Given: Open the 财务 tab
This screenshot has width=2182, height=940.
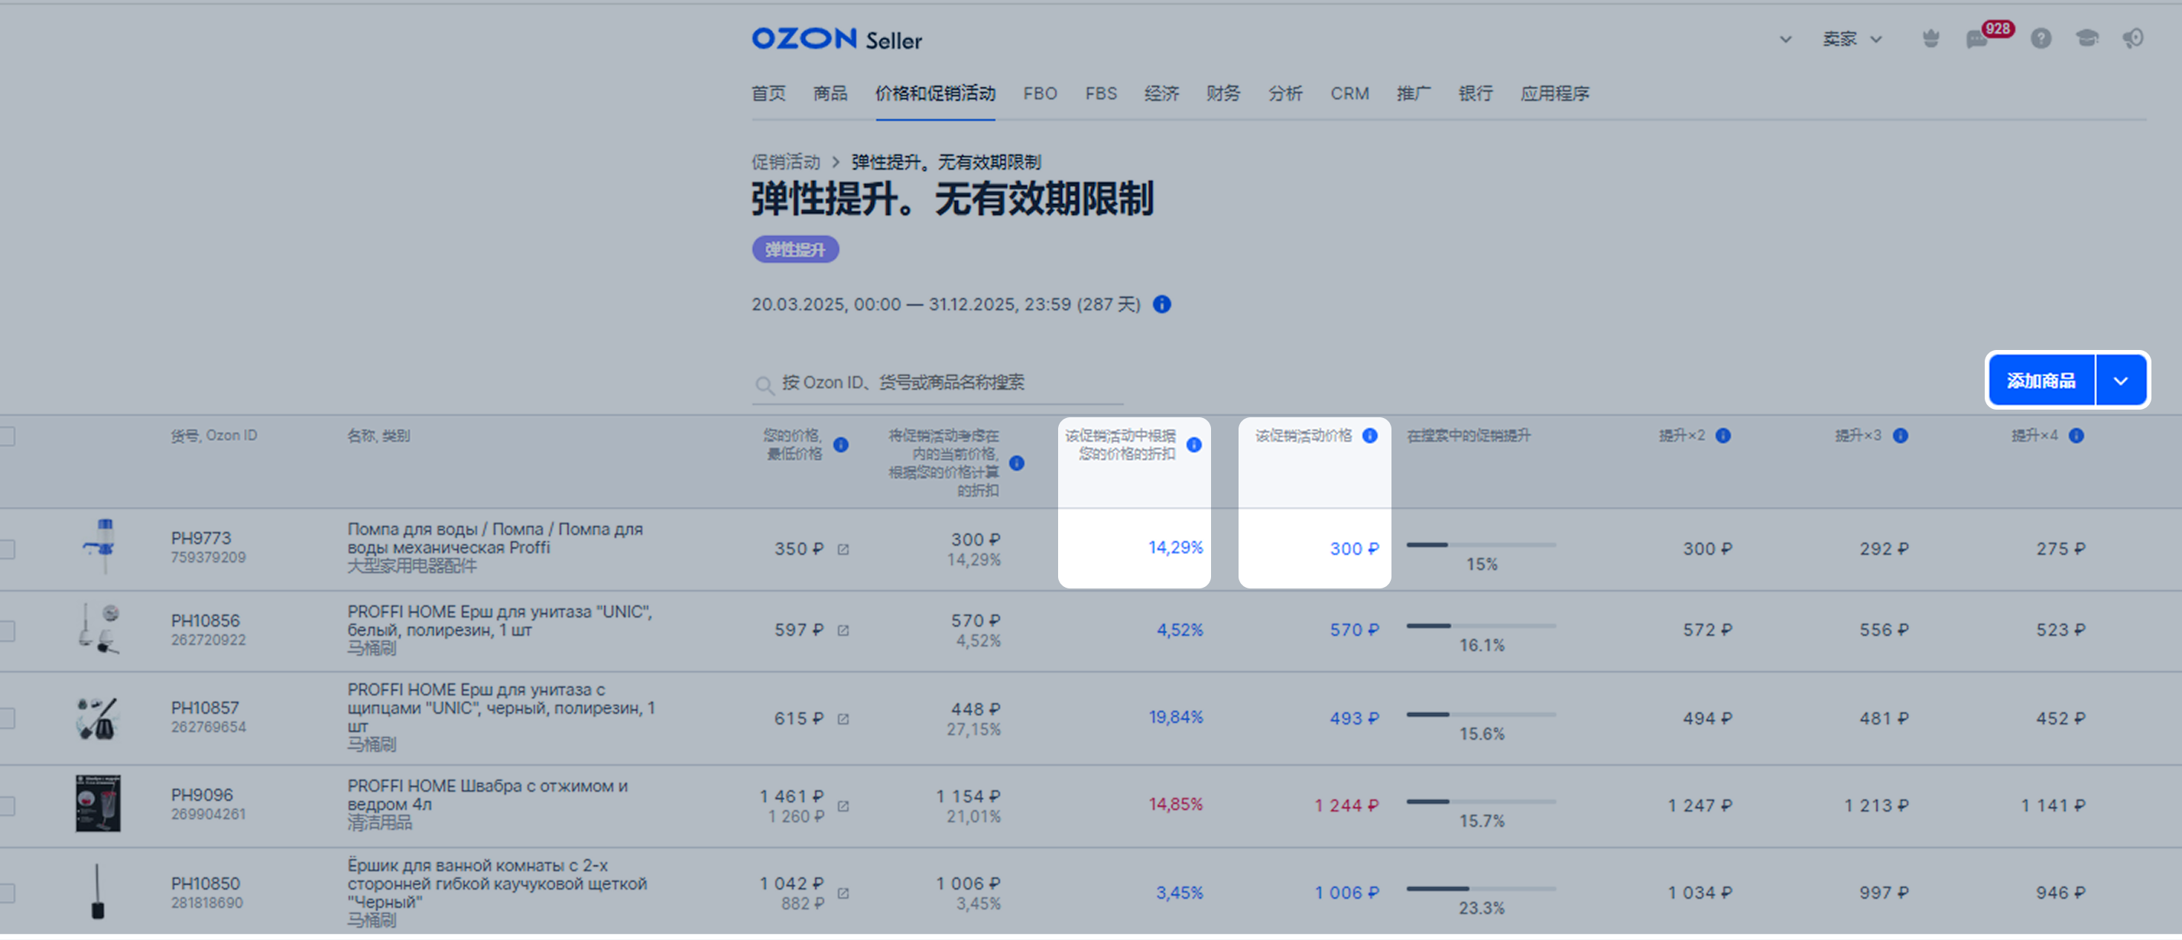Looking at the screenshot, I should click(x=1223, y=94).
